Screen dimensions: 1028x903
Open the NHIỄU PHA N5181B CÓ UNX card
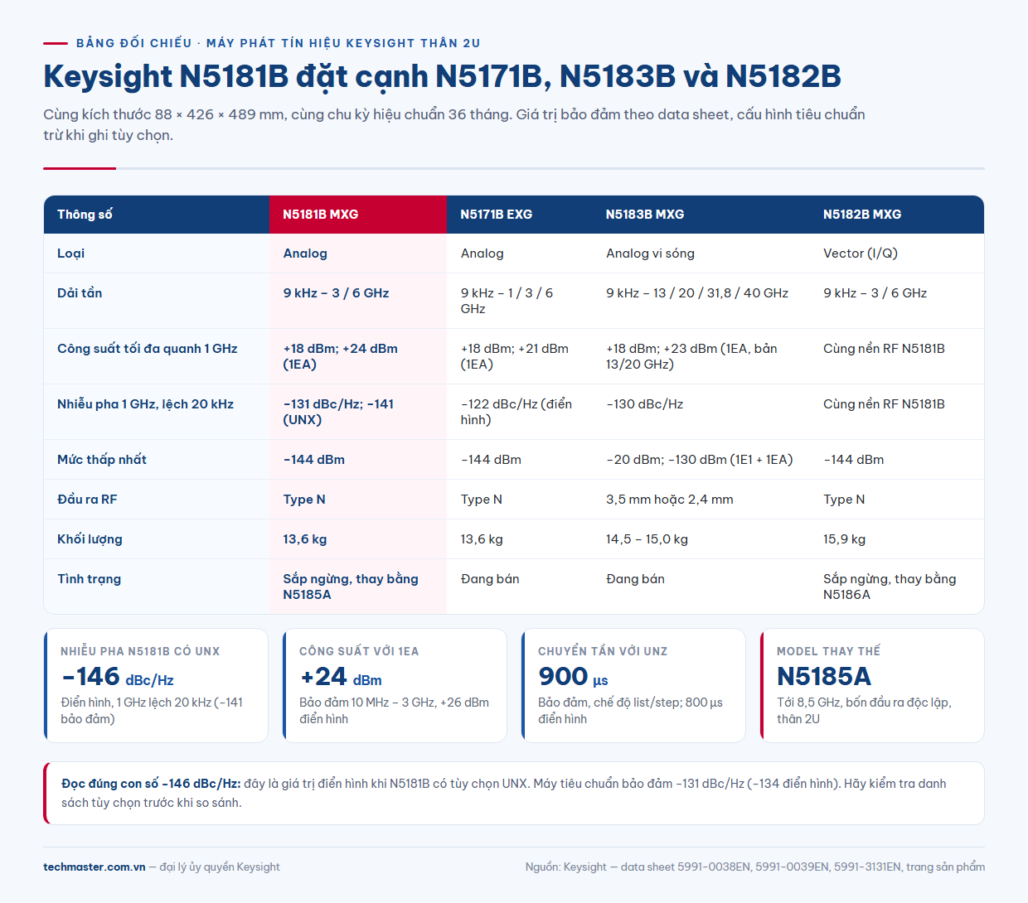[x=156, y=686]
